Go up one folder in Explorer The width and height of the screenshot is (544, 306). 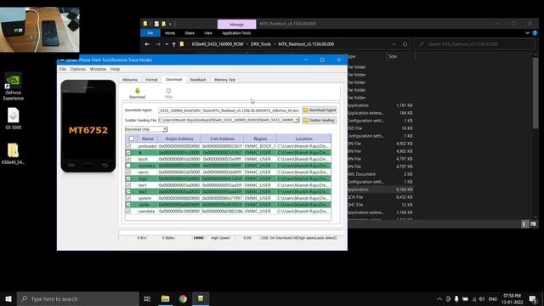tap(173, 44)
